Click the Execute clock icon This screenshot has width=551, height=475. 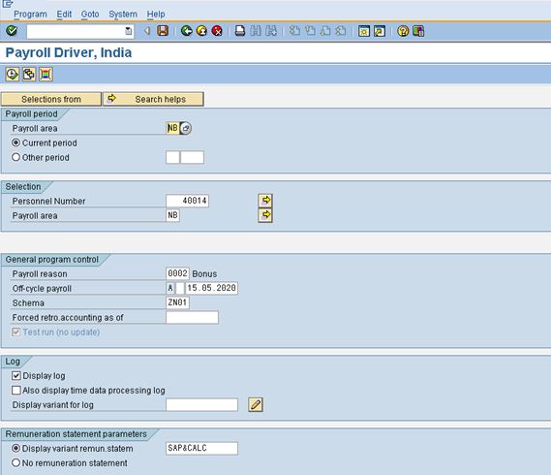pyautogui.click(x=13, y=75)
